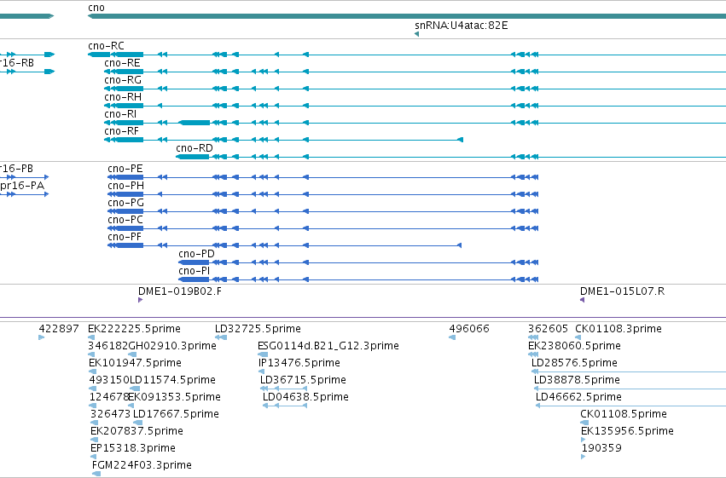Select the GH02910.3prime EST label

[x=171, y=346]
